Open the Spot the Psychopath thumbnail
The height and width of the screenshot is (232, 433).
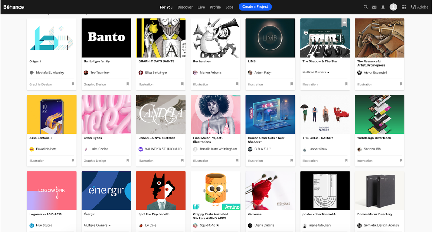click(161, 191)
